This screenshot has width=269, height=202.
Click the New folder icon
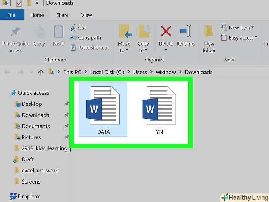pyautogui.click(x=208, y=31)
